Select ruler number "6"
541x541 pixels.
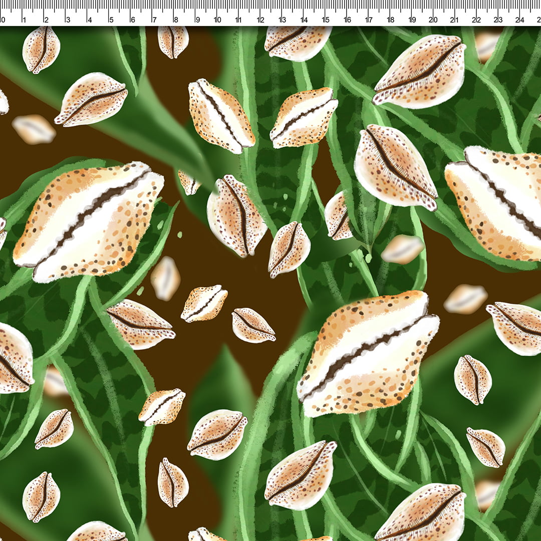click(x=133, y=20)
